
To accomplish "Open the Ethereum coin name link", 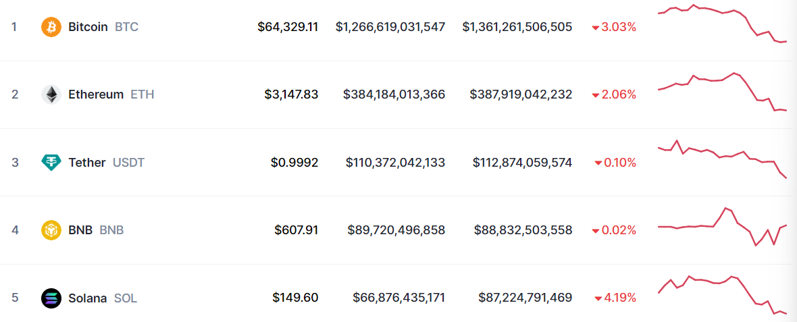I will click(96, 95).
